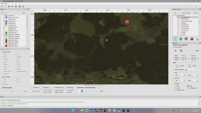Toggle keyPoint-Churches layer checkbox
This screenshot has width=201, height=113.
4,18
